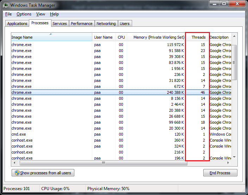The image size is (248, 195).
Task: Open the View menu
Action: pos(41,14)
